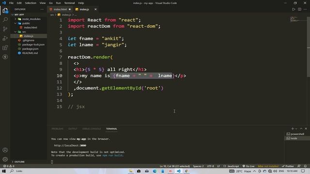This screenshot has height=174, width=310.
Task: Click Spaces: 2 indentation setting
Action: [x=198, y=166]
